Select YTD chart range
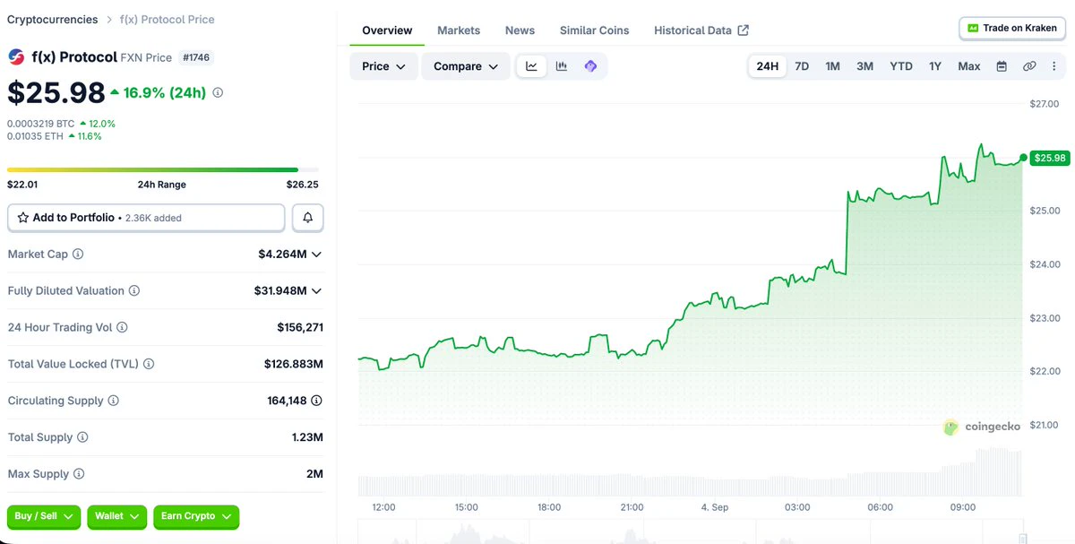Screen dimensions: 1075x544 click(901, 66)
